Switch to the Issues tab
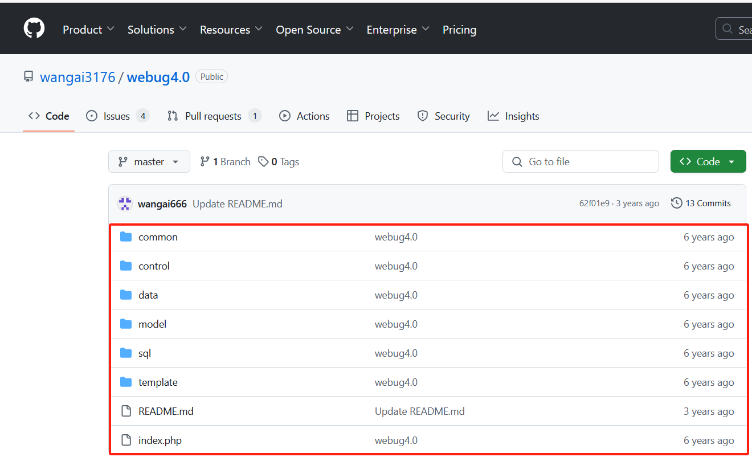This screenshot has height=465, width=752. coord(118,116)
